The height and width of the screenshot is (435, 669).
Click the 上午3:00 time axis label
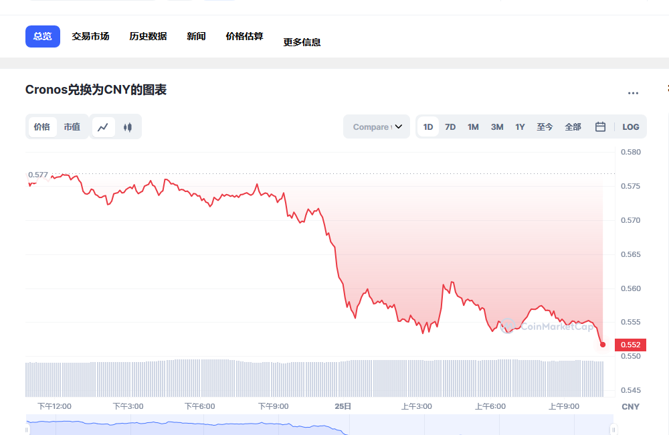click(416, 406)
